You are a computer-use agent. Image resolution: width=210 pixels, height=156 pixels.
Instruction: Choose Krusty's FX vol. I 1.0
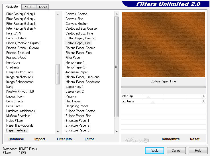[x=20, y=92]
